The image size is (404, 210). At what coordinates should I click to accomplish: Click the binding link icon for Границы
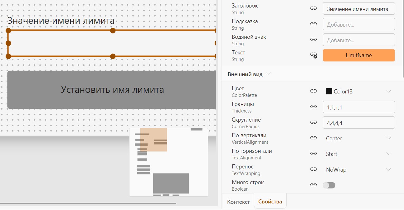click(314, 107)
